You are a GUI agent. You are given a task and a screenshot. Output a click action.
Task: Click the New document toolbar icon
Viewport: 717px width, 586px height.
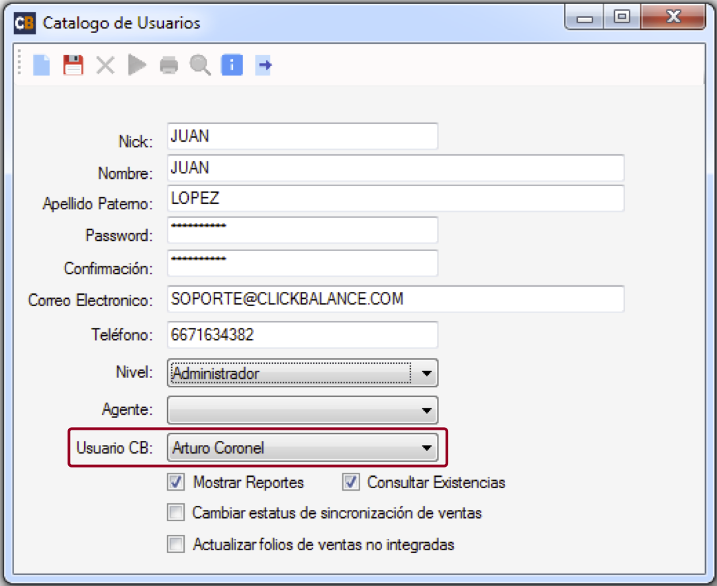[42, 65]
